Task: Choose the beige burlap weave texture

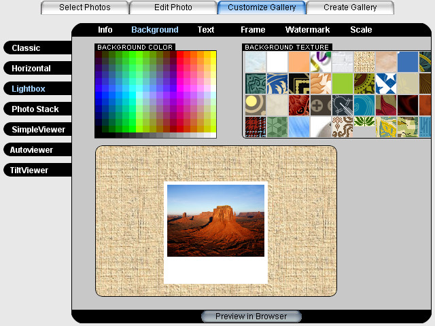Action: point(364,62)
